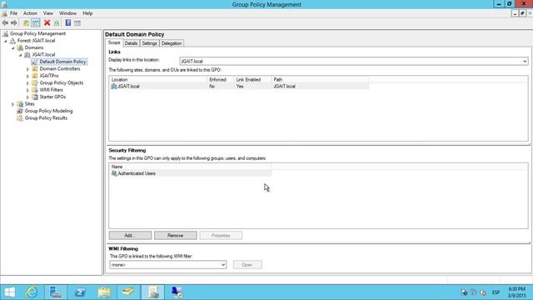Open the Windows Start button
The height and width of the screenshot is (300, 533).
coord(9,292)
